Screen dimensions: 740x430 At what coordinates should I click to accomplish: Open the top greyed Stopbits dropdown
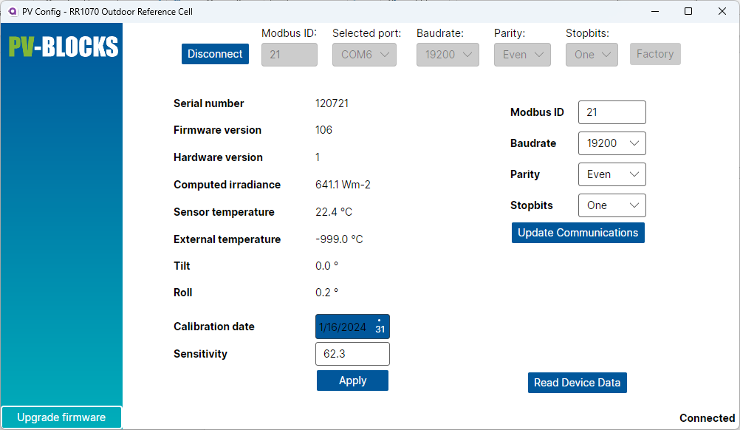[592, 55]
